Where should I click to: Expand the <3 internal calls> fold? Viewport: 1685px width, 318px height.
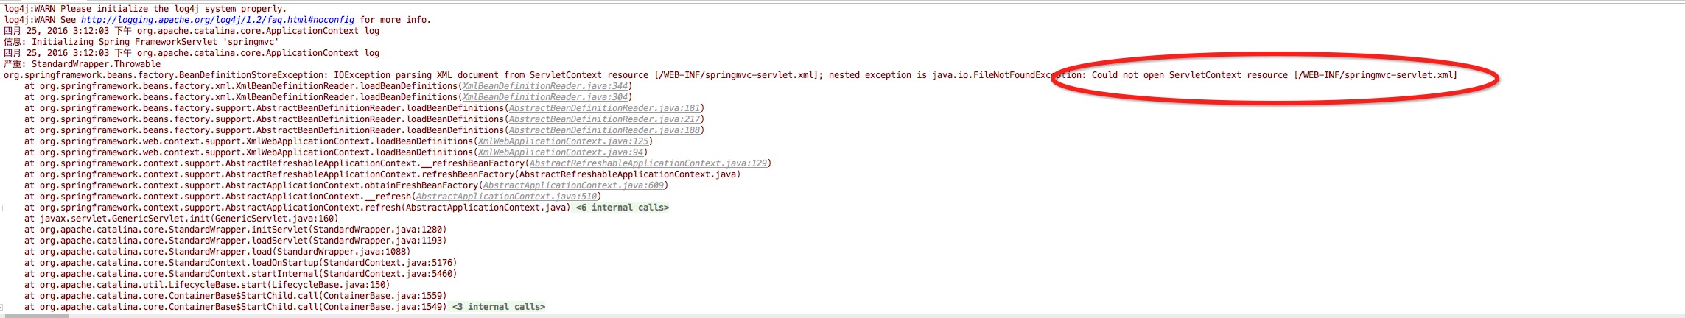[x=499, y=307]
